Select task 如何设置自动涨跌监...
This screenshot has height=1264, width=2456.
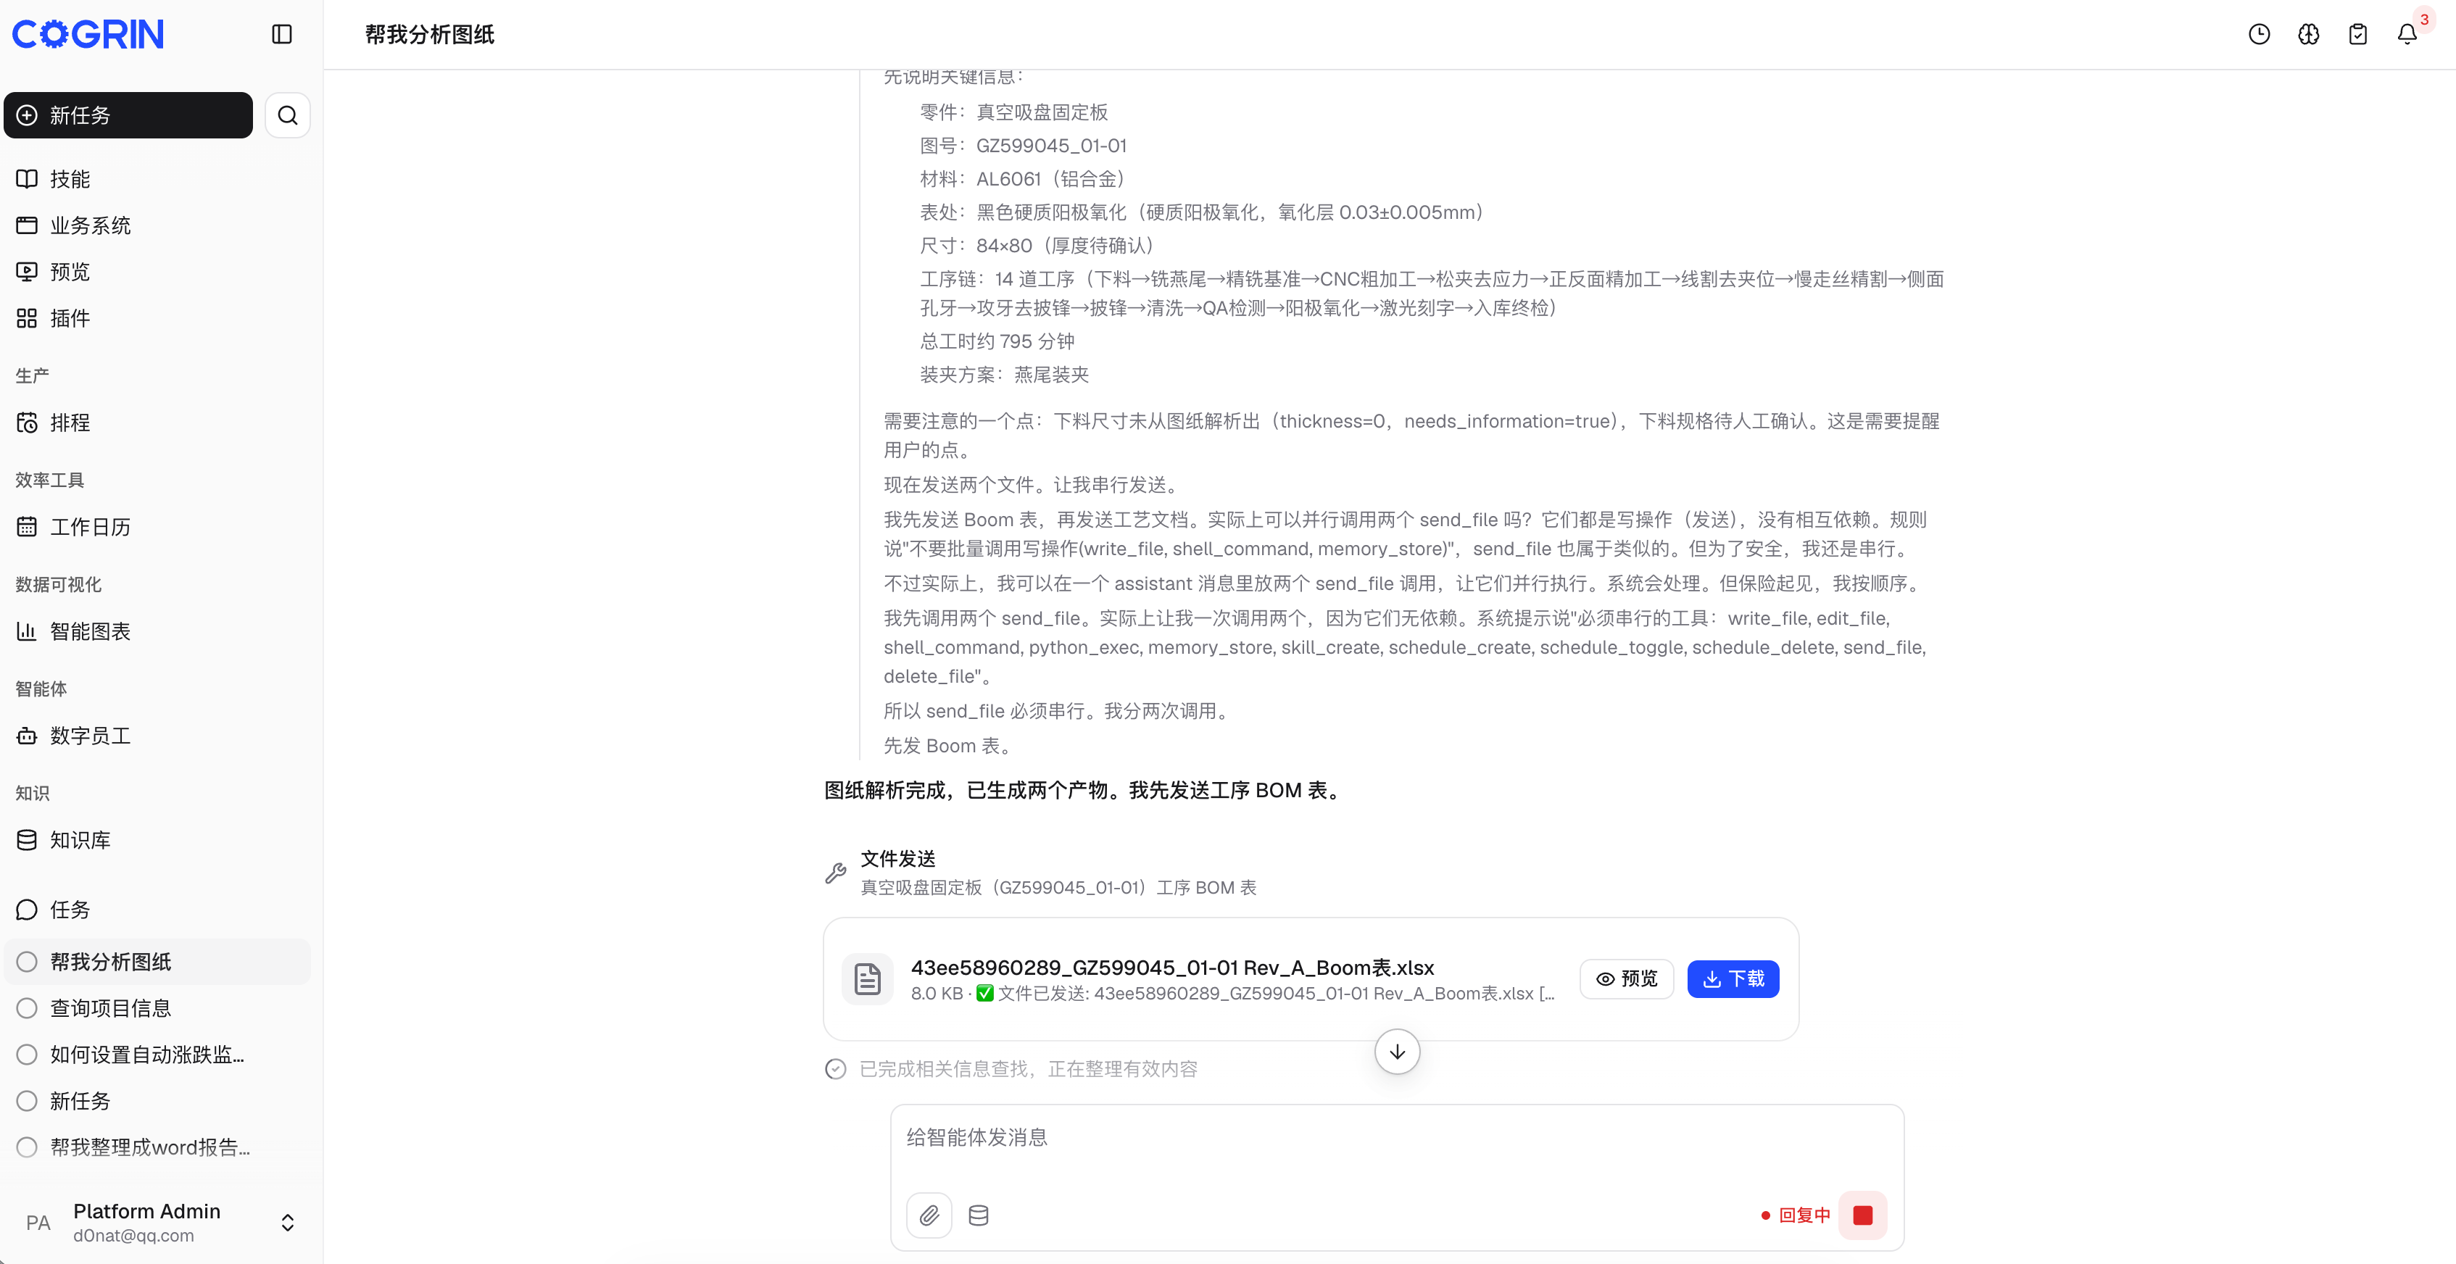(x=157, y=1055)
